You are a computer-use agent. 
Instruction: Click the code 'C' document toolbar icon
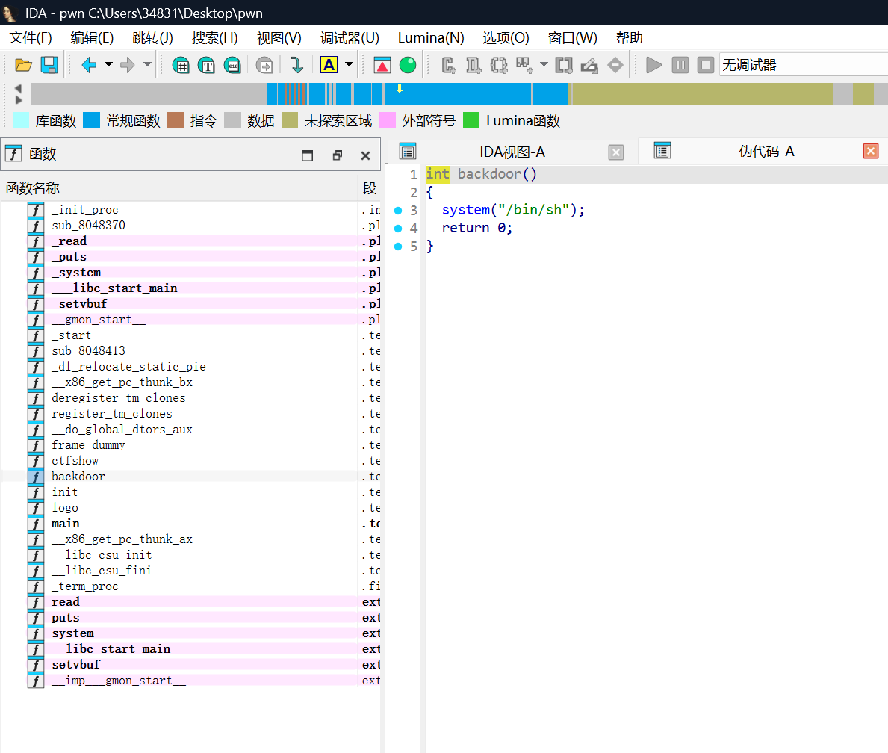[449, 65]
